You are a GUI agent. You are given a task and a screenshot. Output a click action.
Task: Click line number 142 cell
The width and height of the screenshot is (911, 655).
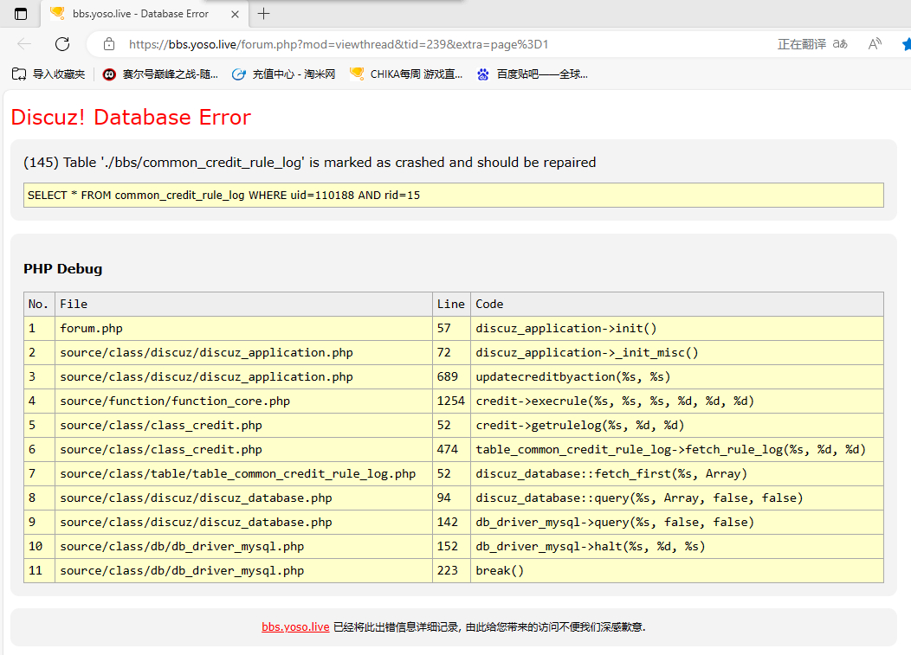click(x=451, y=522)
